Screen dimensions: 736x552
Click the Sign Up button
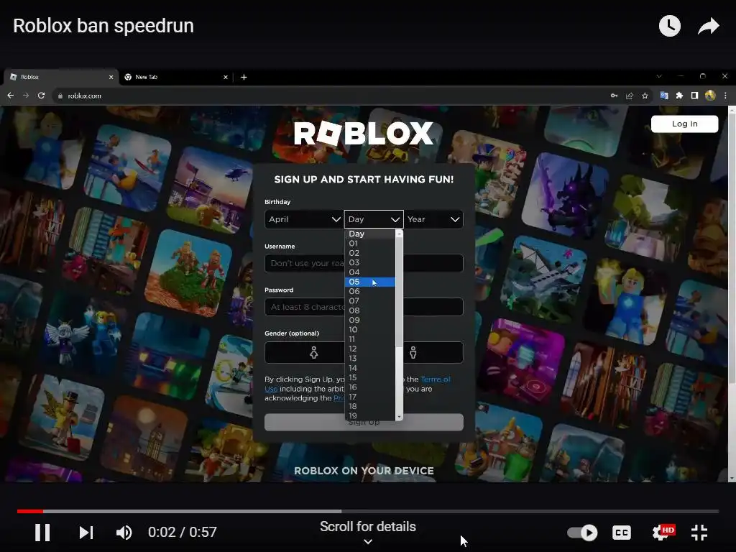pyautogui.click(x=364, y=422)
